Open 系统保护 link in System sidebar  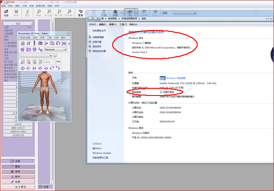click(97, 47)
